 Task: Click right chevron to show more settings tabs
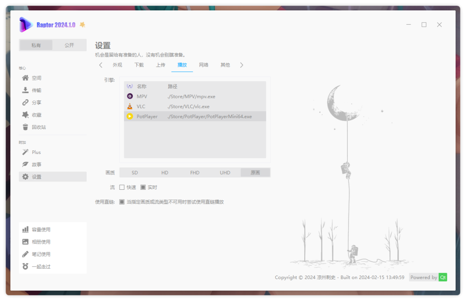click(242, 65)
